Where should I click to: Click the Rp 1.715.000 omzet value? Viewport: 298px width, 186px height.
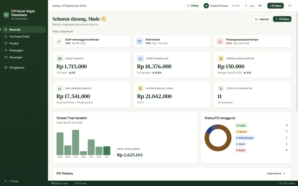(72, 66)
